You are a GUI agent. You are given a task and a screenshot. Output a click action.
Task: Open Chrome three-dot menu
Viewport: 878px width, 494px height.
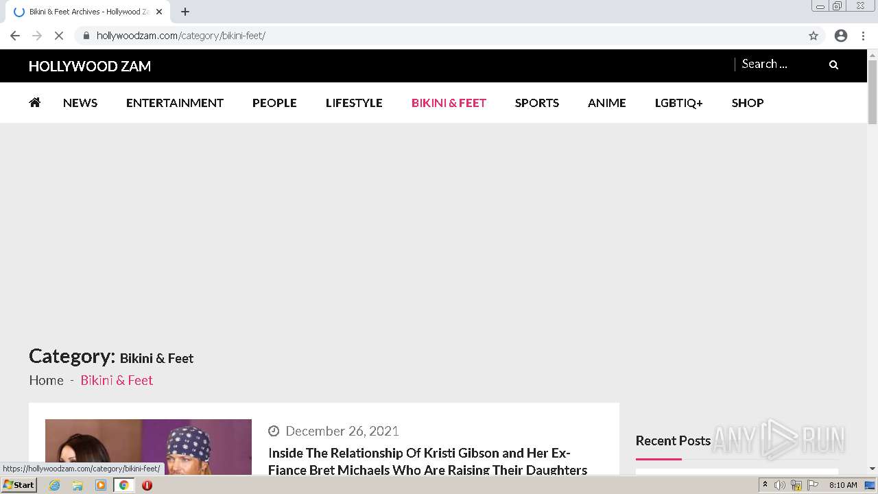pyautogui.click(x=863, y=36)
